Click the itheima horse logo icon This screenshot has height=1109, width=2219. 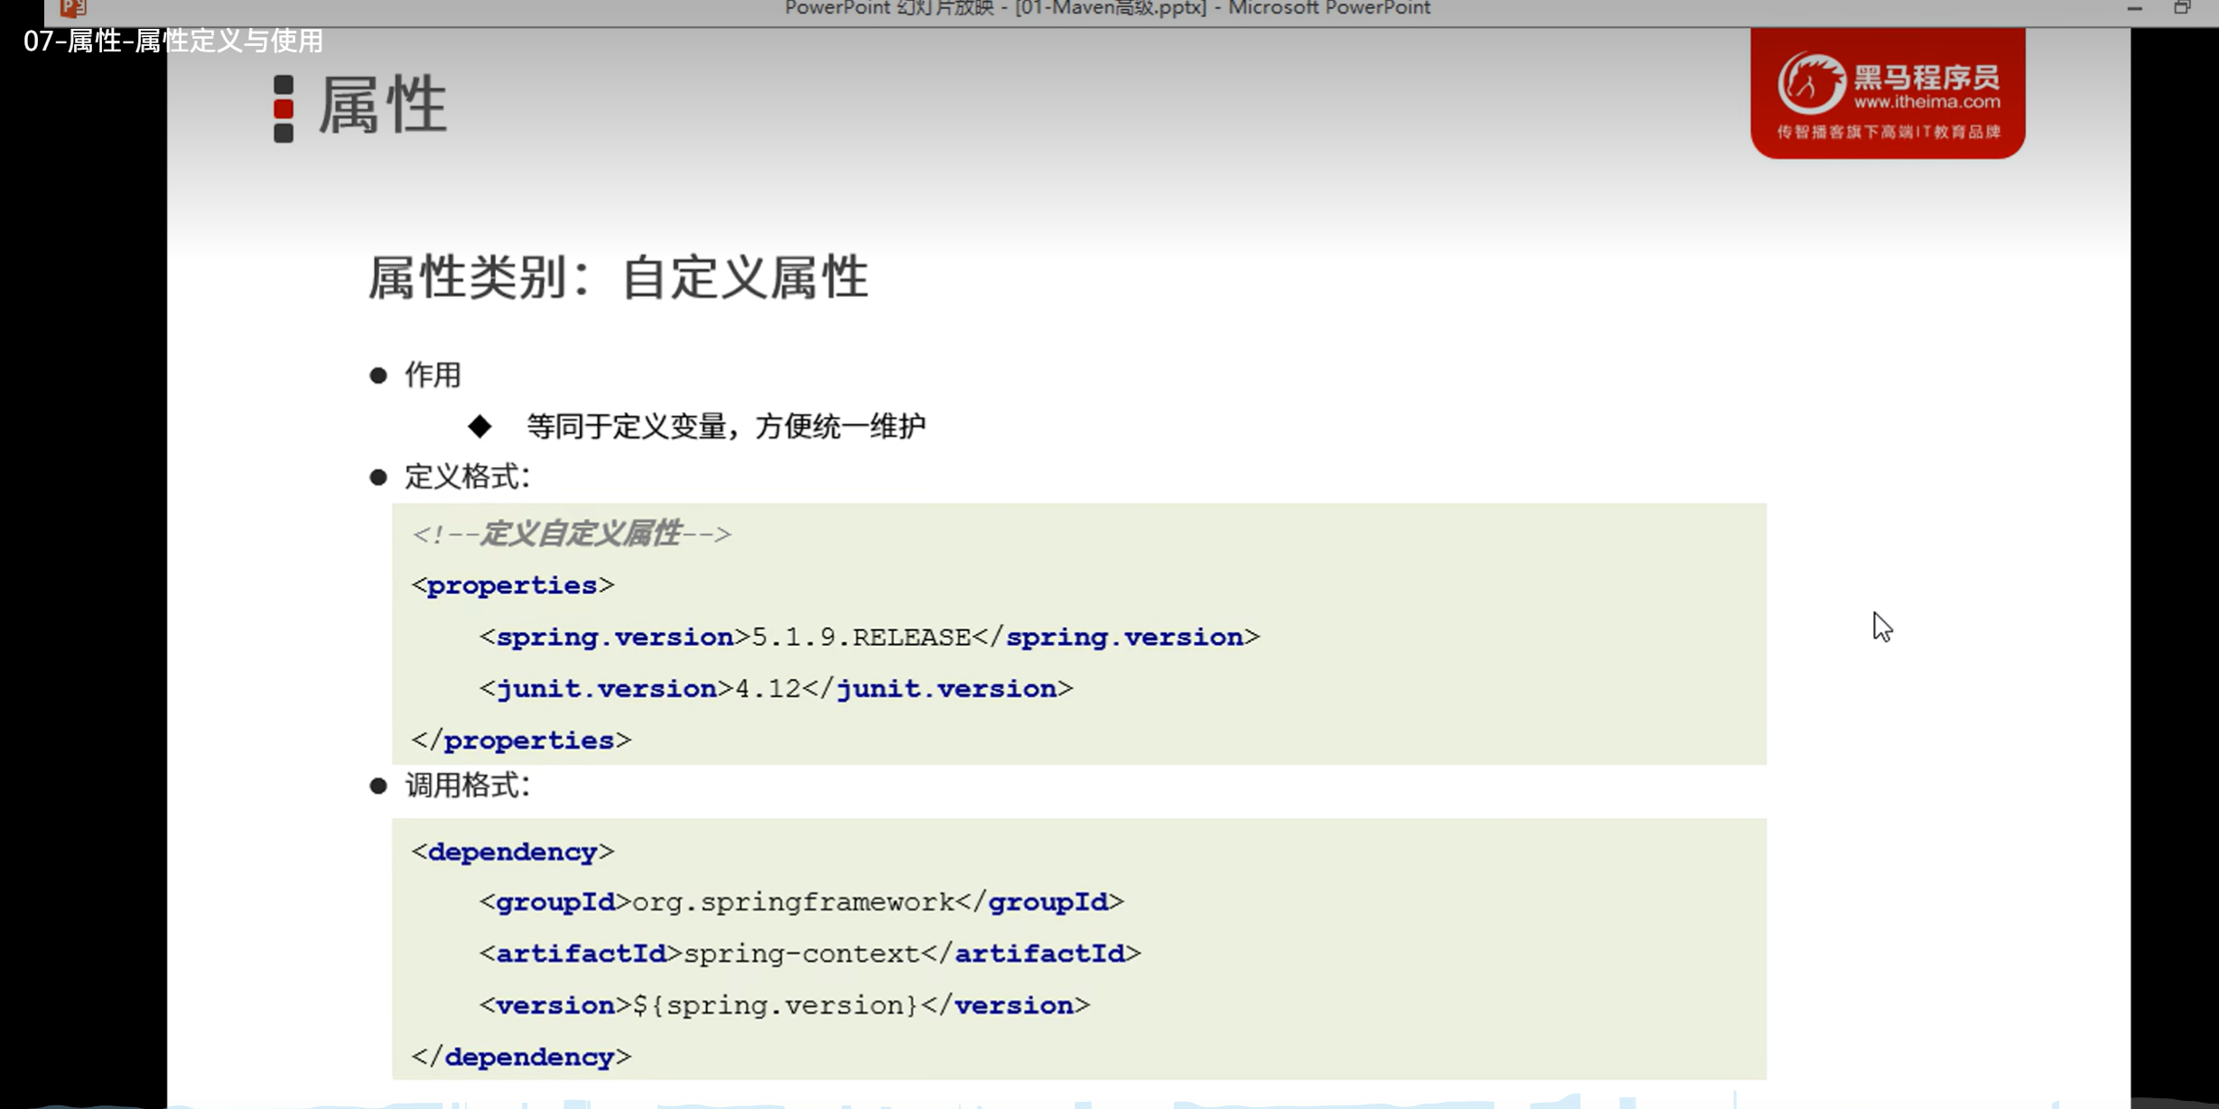click(1811, 83)
